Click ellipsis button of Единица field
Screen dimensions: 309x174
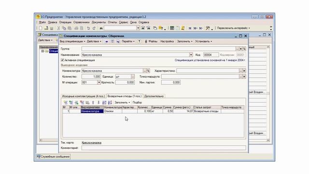tap(133, 76)
